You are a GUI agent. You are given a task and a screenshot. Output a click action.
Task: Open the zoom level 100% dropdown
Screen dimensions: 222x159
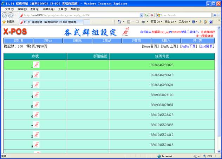click(x=211, y=156)
